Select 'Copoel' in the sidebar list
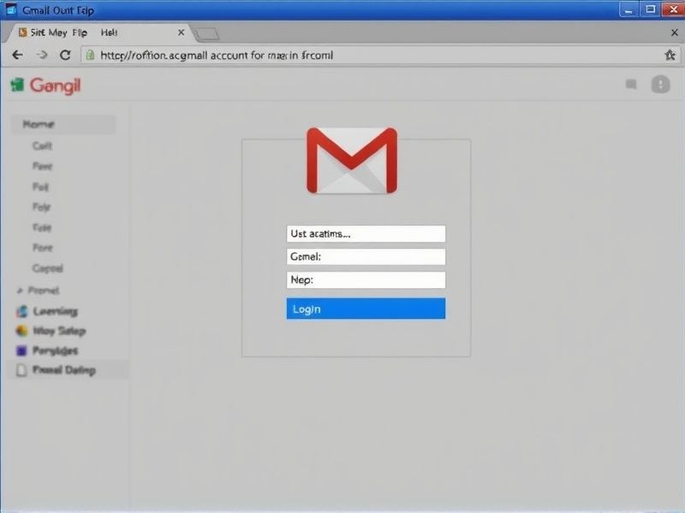 click(x=48, y=268)
